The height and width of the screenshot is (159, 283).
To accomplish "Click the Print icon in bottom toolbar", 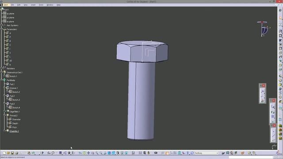I will 16,153.
